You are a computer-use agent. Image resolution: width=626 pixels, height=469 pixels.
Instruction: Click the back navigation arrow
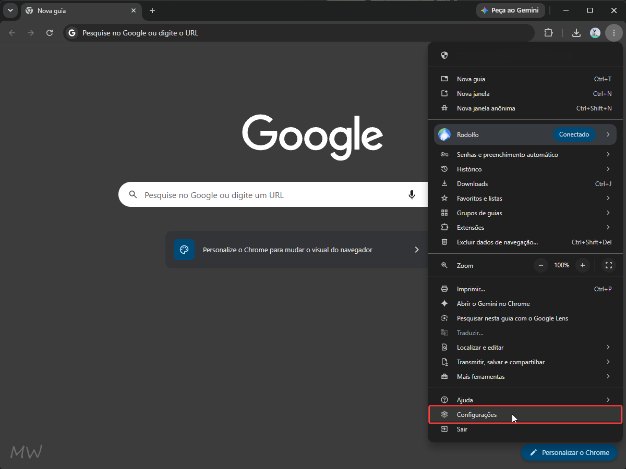(12, 33)
